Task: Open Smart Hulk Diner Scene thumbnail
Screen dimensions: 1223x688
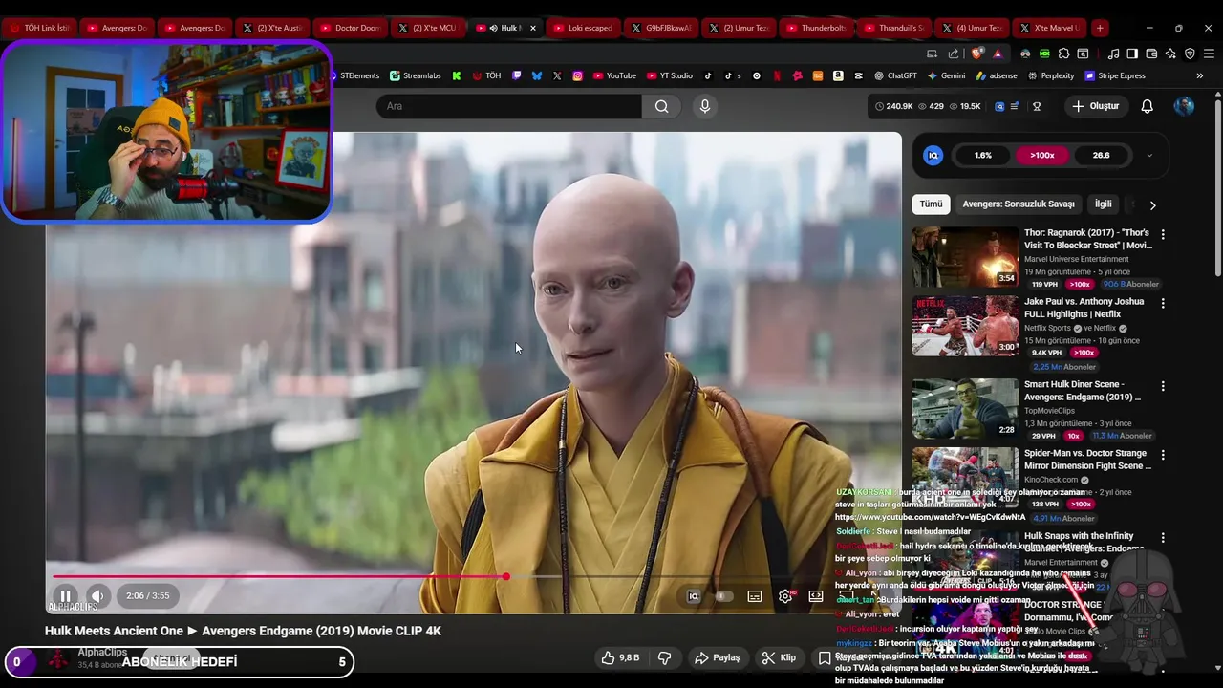Action: pos(965,409)
